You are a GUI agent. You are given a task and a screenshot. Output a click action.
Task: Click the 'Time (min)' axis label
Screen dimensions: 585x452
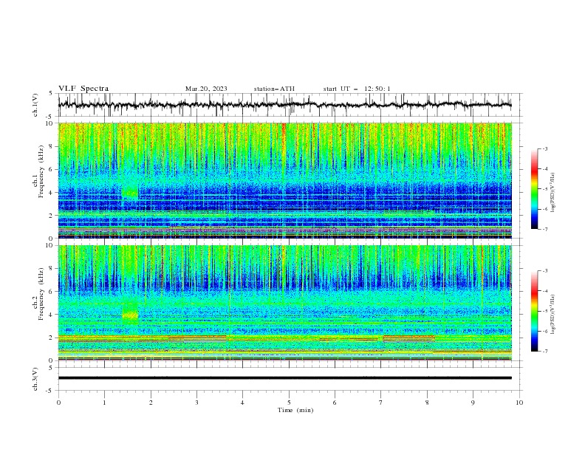click(295, 410)
